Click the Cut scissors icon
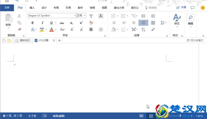This screenshot has height=119, width=207. coord(19,16)
